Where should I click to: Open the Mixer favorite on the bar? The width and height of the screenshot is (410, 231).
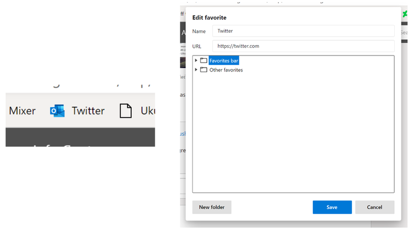pyautogui.click(x=22, y=111)
